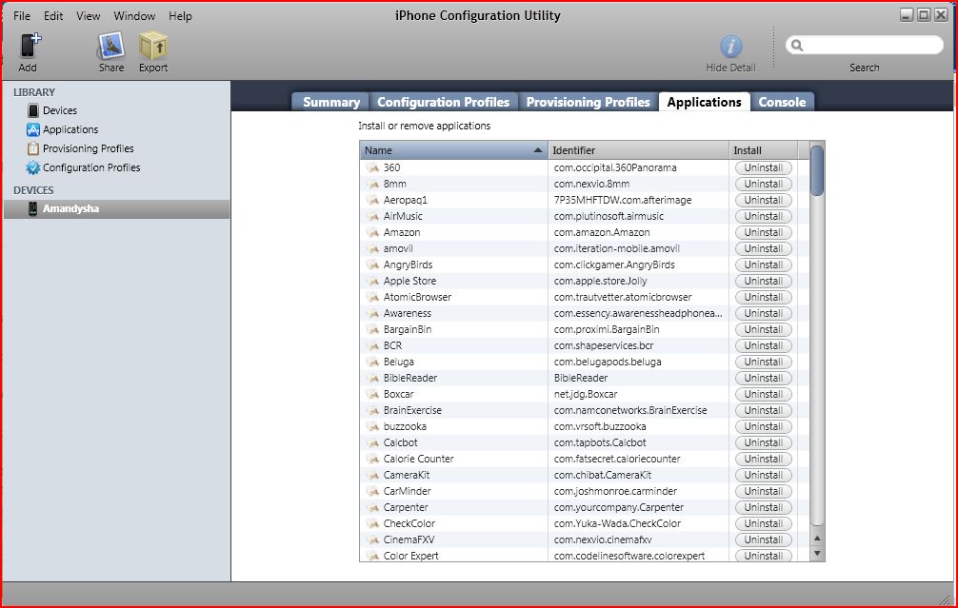
Task: Click the application list scrollbar thumb
Action: point(817,170)
